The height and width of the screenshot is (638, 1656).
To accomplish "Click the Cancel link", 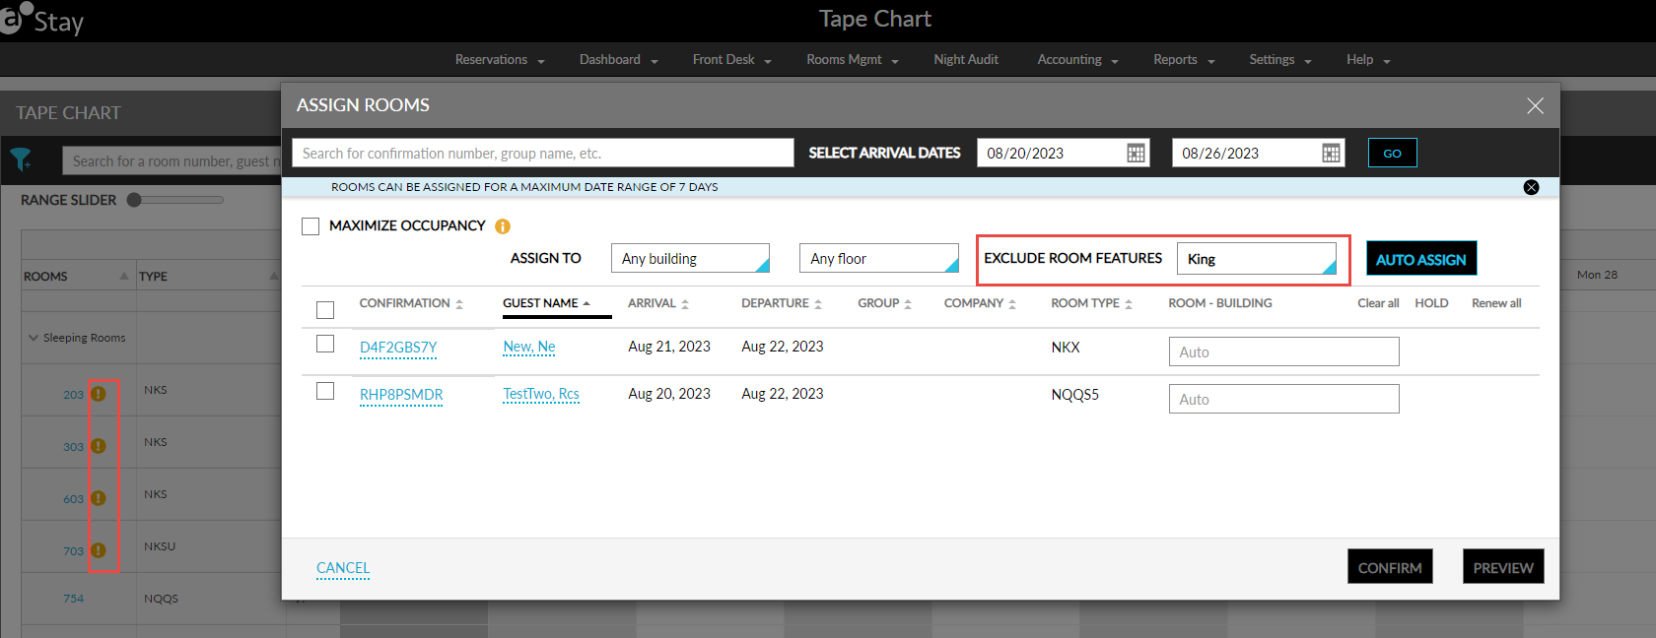I will point(343,568).
